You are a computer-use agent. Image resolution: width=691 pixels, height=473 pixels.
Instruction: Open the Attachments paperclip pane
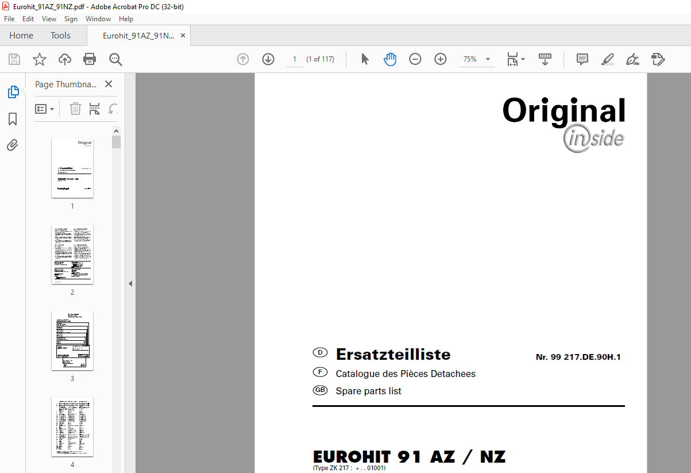13,145
